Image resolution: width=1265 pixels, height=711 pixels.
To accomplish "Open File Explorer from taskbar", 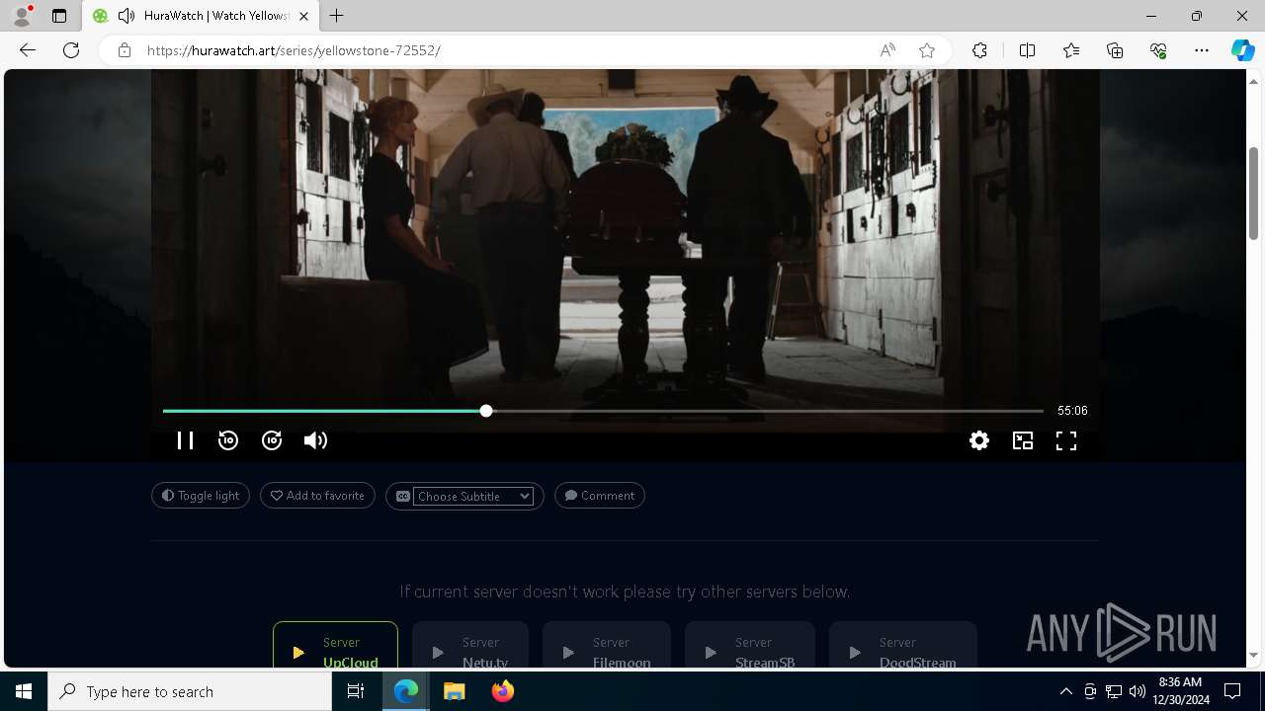I will pyautogui.click(x=455, y=691).
